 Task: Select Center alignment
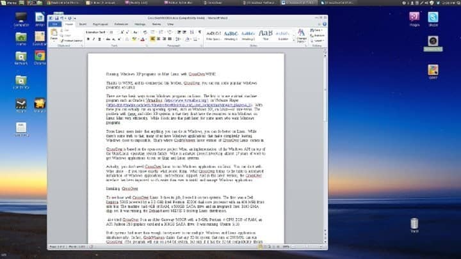159,39
